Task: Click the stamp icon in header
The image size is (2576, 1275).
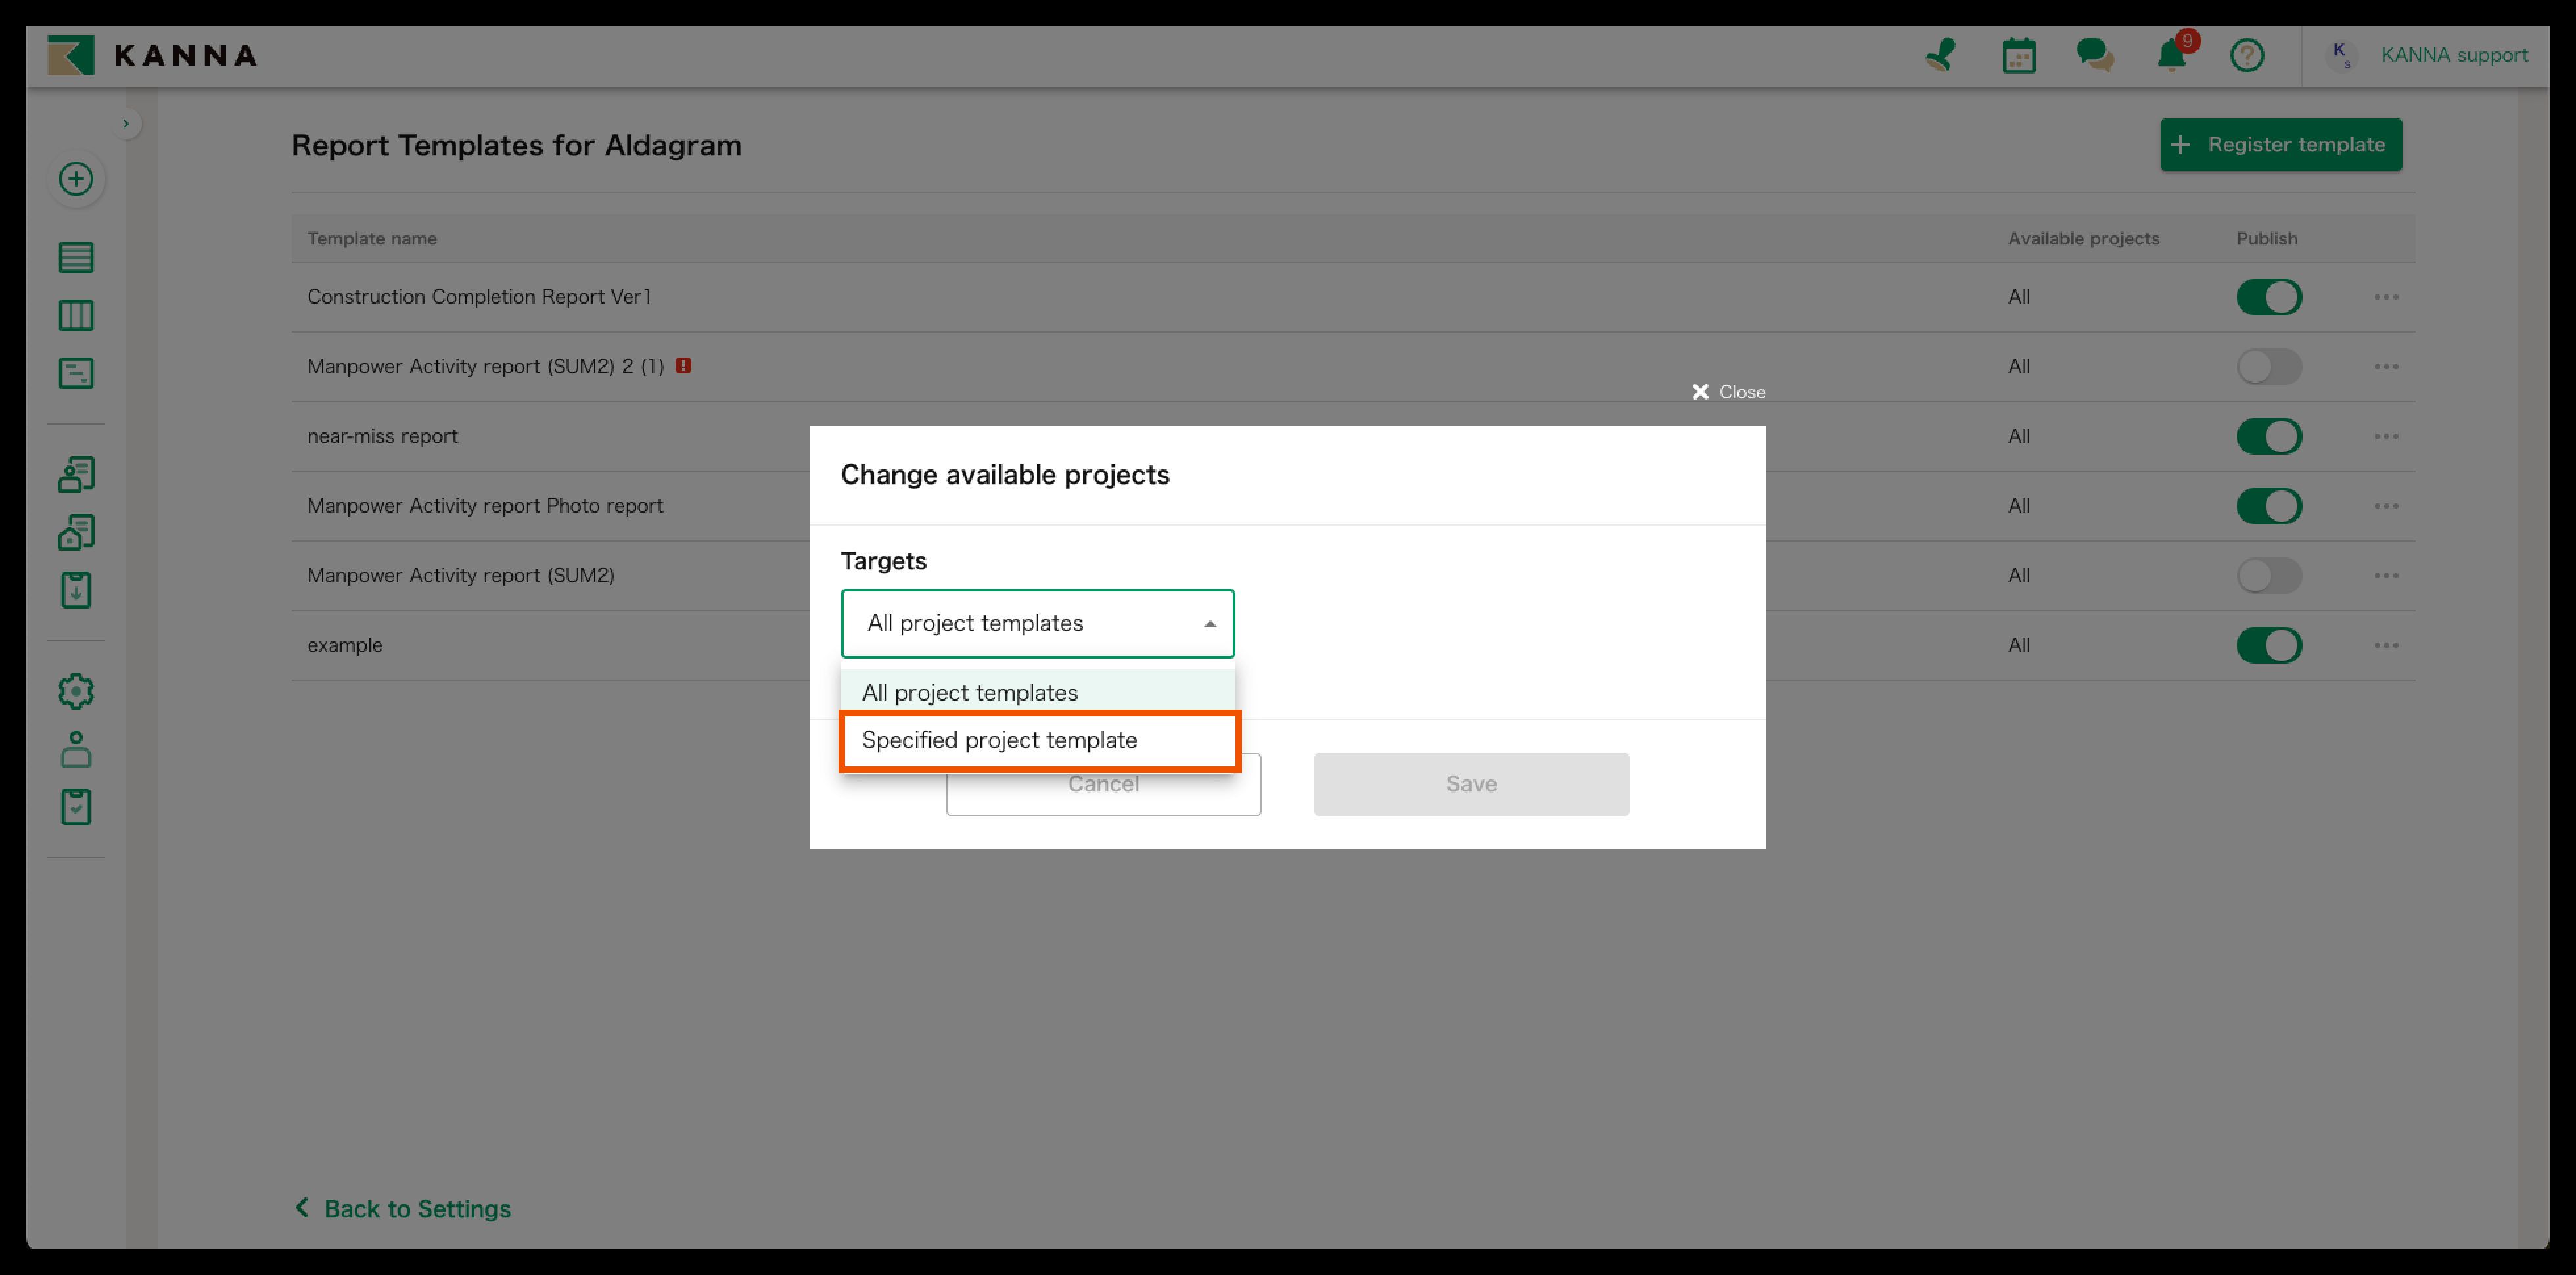Action: pos(1940,55)
